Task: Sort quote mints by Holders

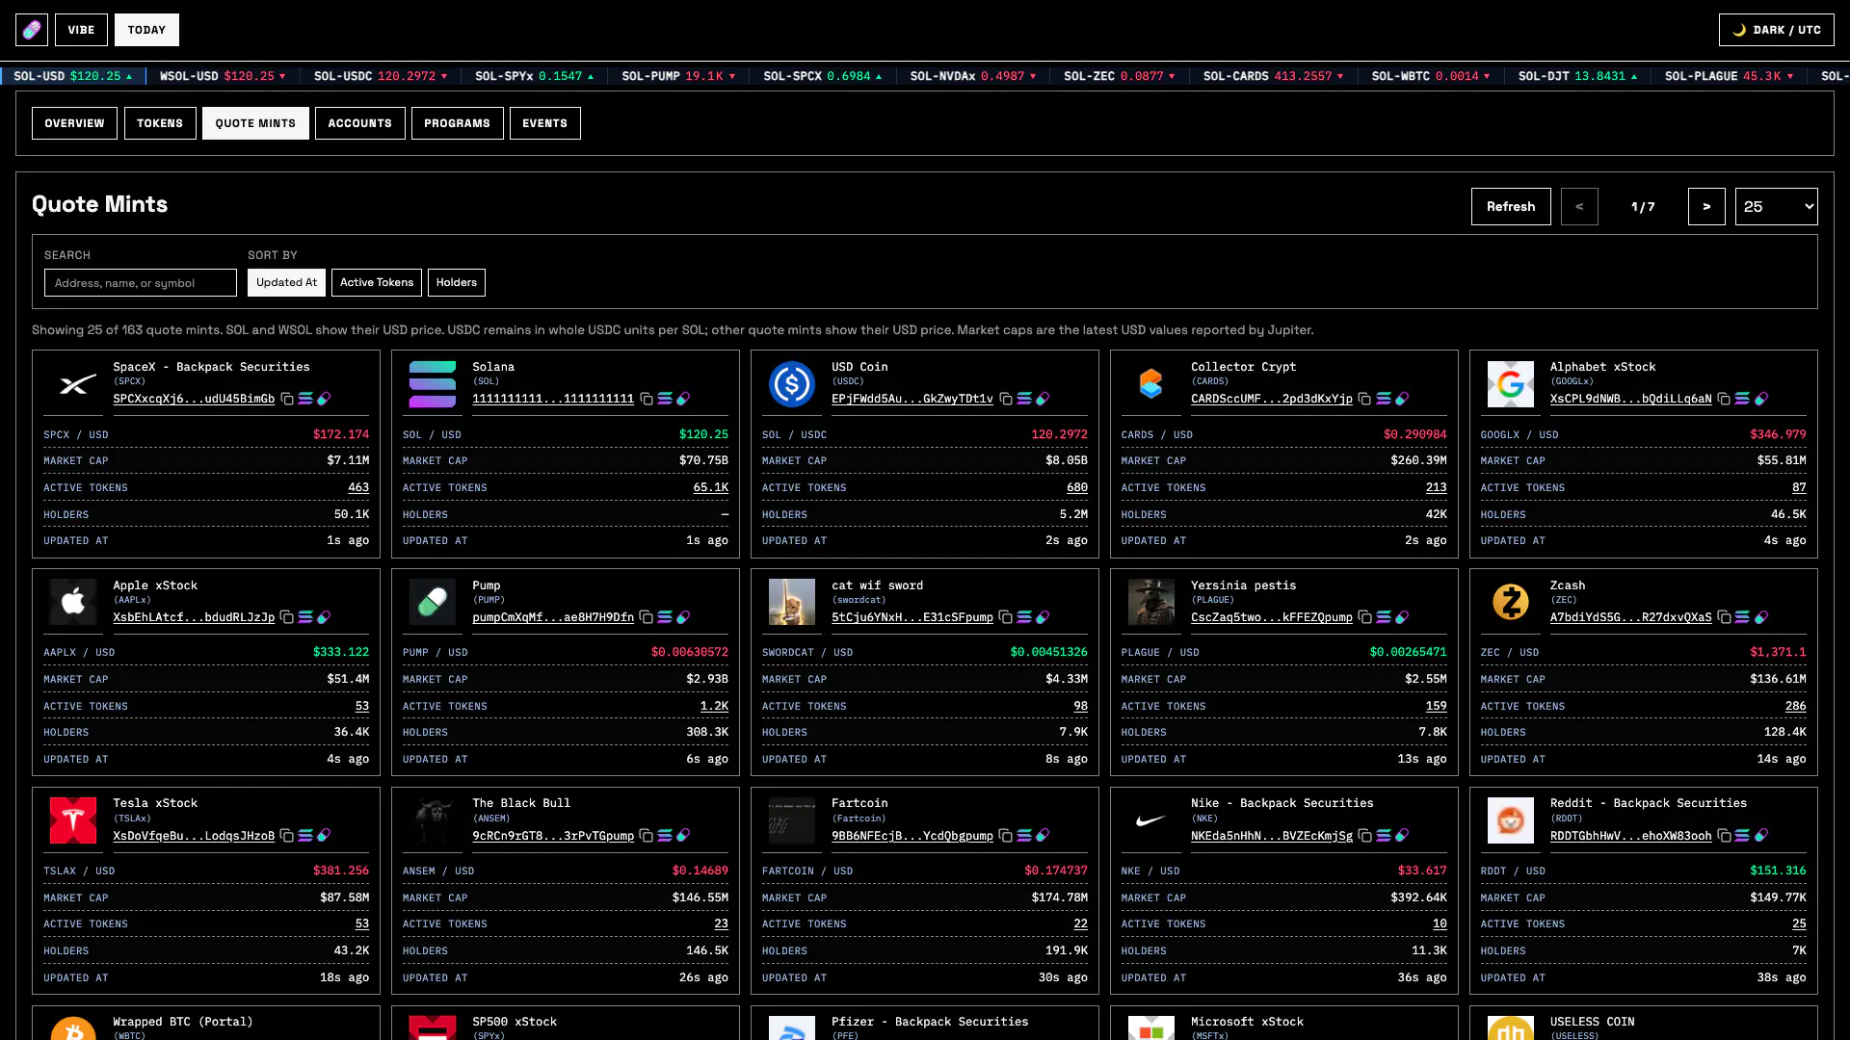Action: pos(457,282)
